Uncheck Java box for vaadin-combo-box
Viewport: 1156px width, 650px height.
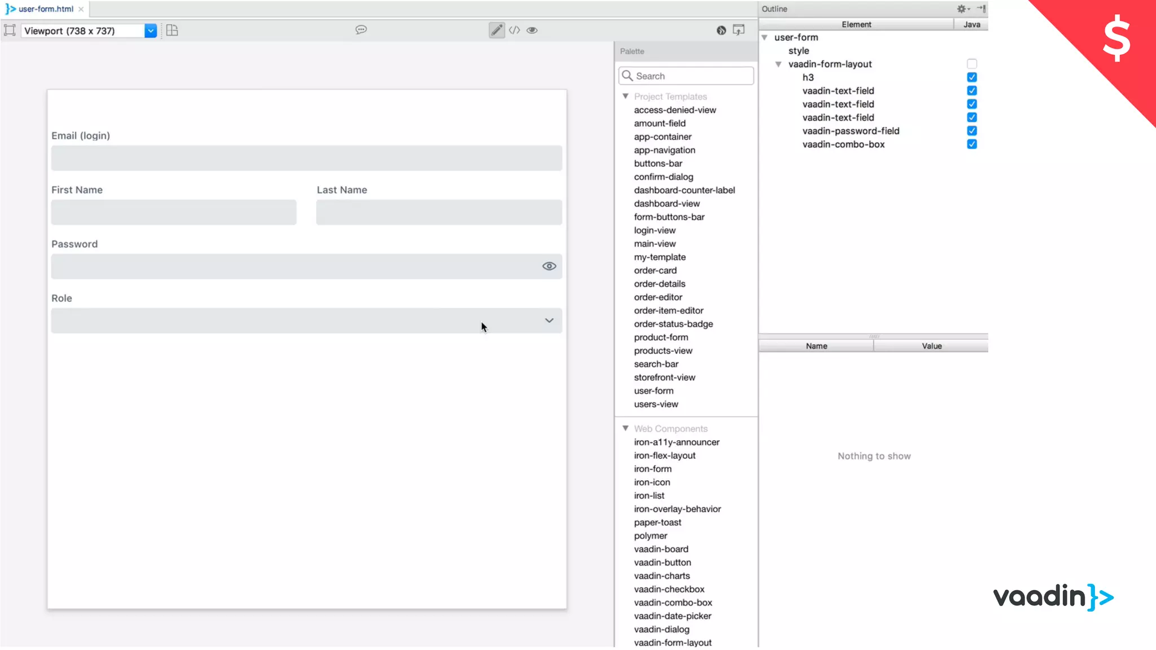tap(971, 144)
